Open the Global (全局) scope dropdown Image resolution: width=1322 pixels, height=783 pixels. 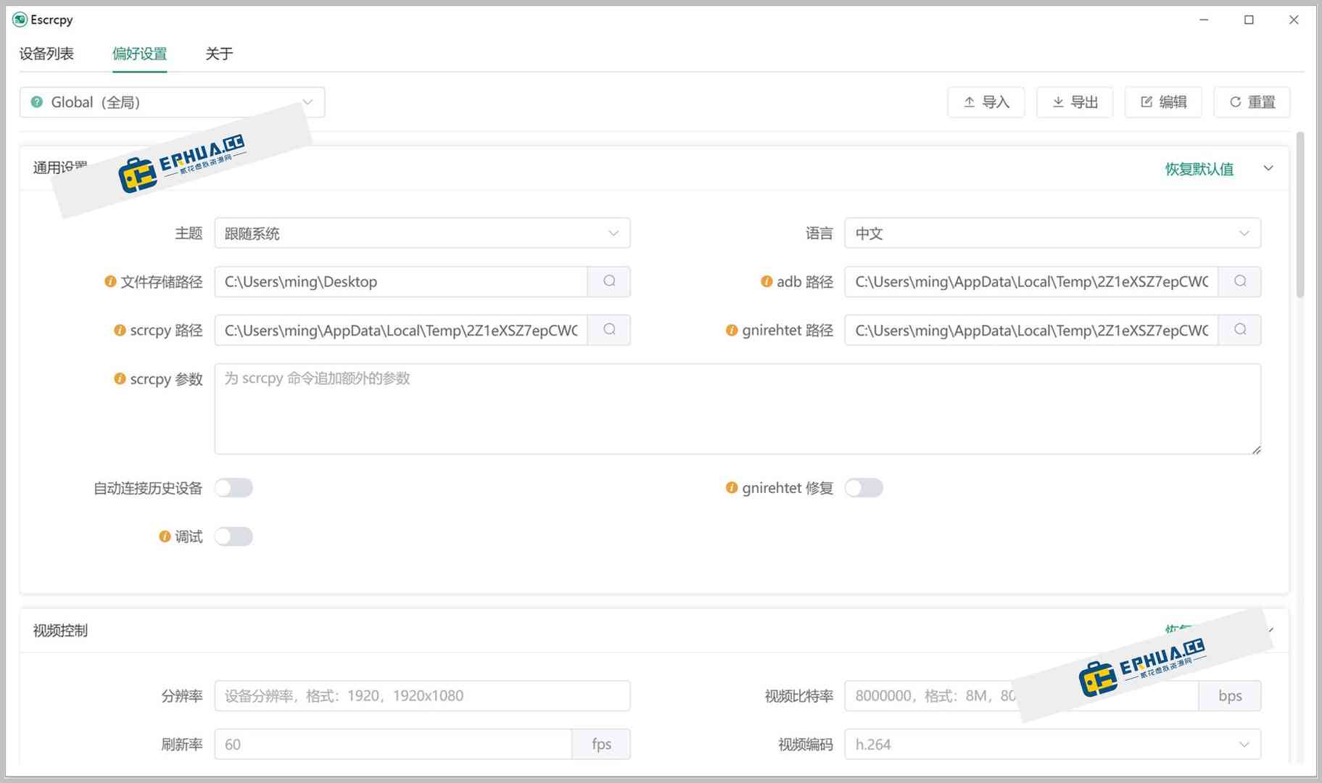(172, 102)
